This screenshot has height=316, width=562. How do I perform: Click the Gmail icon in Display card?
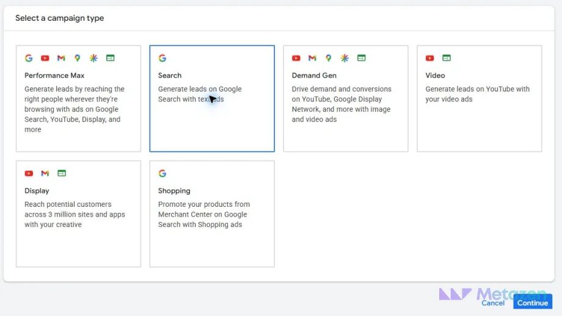pyautogui.click(x=45, y=174)
